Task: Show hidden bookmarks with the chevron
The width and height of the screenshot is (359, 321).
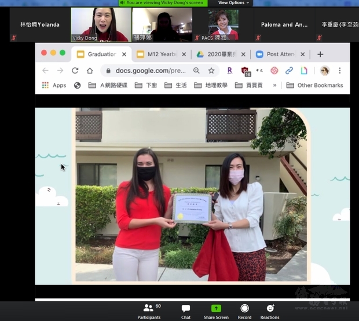Action: tap(274, 85)
